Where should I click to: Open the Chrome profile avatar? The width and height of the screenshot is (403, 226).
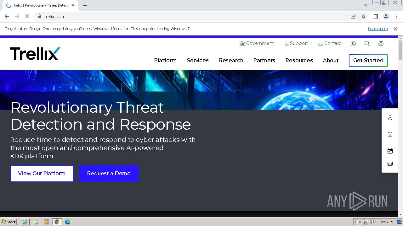(386, 16)
